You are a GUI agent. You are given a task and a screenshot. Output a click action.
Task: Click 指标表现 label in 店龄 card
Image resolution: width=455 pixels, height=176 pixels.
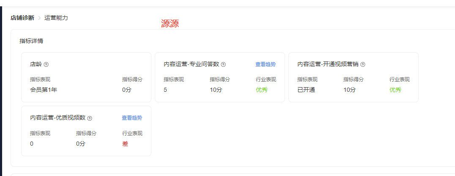[40, 80]
